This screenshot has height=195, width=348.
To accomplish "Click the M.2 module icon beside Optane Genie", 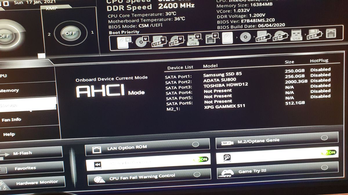I will pyautogui.click(x=227, y=143).
